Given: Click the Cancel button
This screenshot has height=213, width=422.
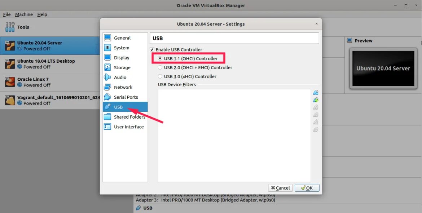Looking at the screenshot, I should point(281,188).
